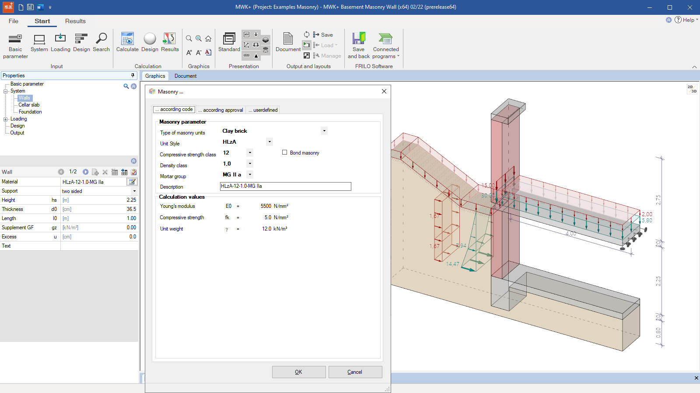Click the Description input field
This screenshot has height=393, width=700.
(x=286, y=186)
